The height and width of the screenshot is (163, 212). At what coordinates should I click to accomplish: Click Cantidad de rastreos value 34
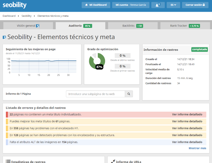click(x=178, y=83)
